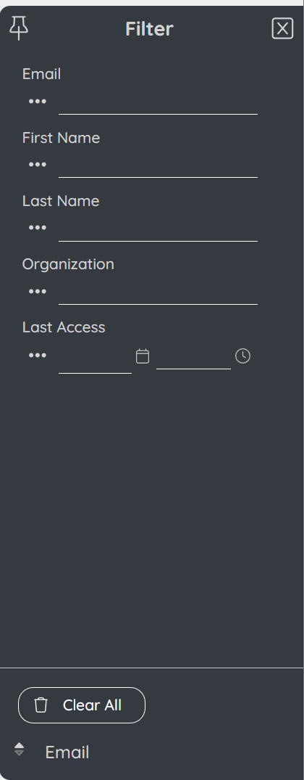Screen dimensions: 304x780
Task: Click the Organization filter field
Action: [x=159, y=292]
